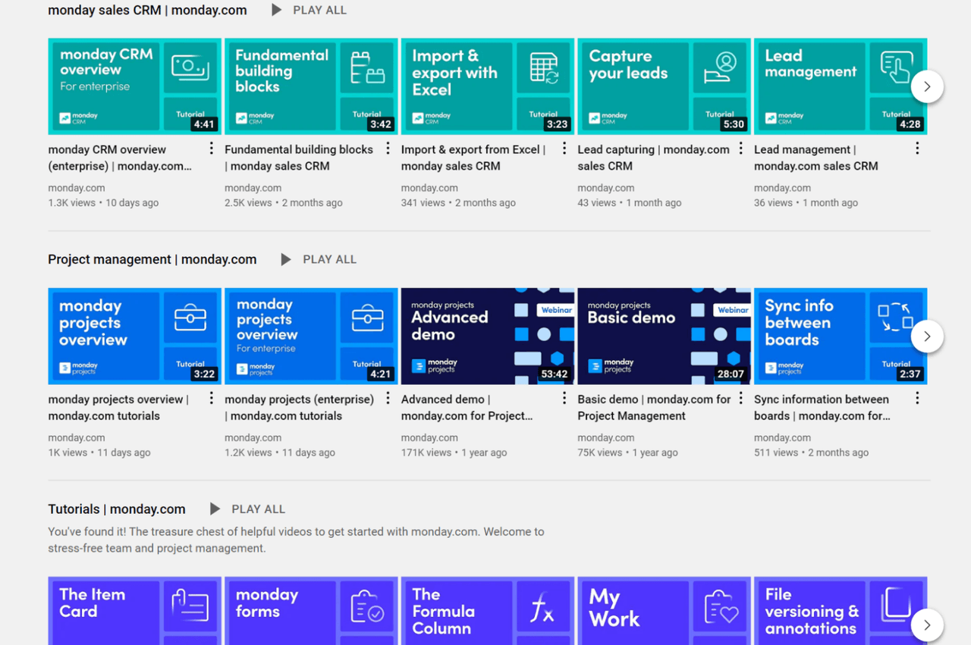The width and height of the screenshot is (971, 645).
Task: Open the Project management playlist title
Action: (152, 259)
